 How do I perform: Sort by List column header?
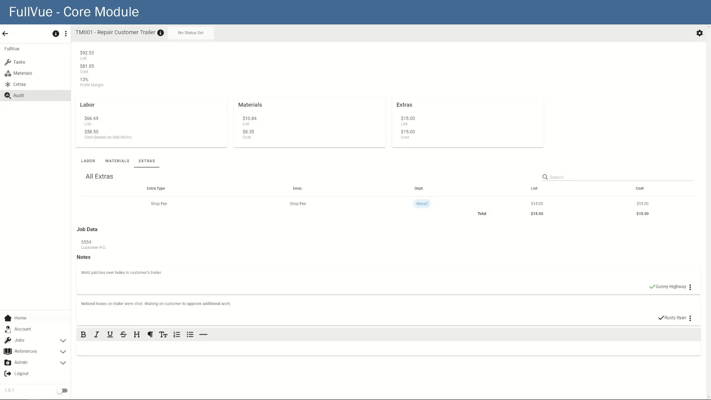534,189
